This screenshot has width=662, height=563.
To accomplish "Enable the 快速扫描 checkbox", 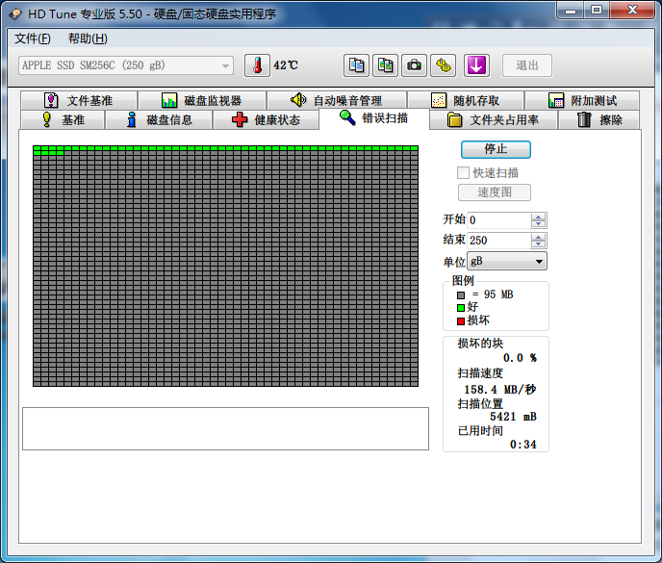I will (464, 173).
